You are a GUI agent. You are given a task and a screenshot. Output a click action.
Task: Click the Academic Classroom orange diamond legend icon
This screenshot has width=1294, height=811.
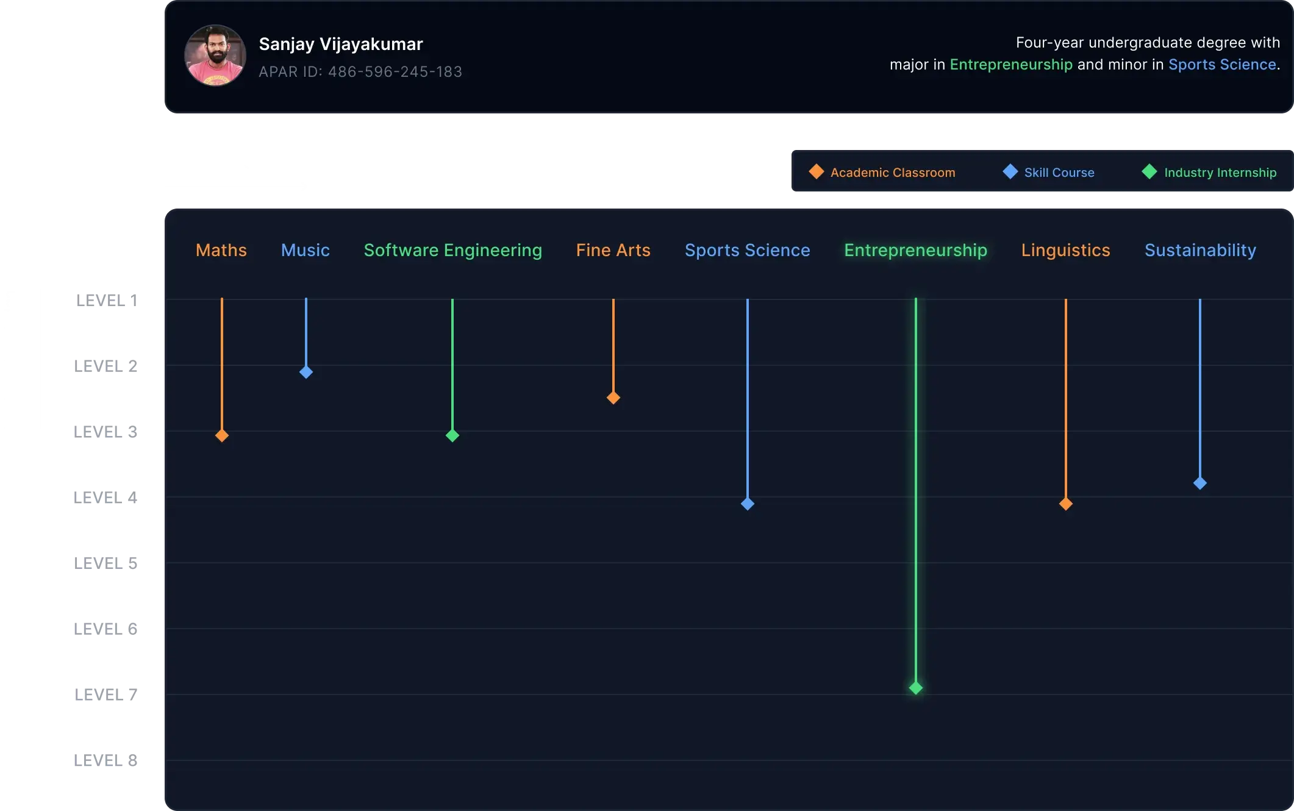(816, 172)
